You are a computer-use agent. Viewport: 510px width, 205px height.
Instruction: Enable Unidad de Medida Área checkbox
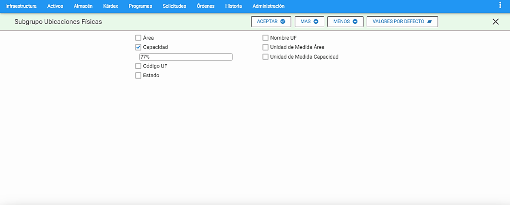coord(266,47)
